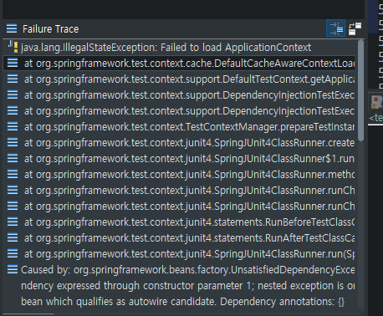Select the TestContextManager.prepareTestInstan stack frame

pos(179,127)
